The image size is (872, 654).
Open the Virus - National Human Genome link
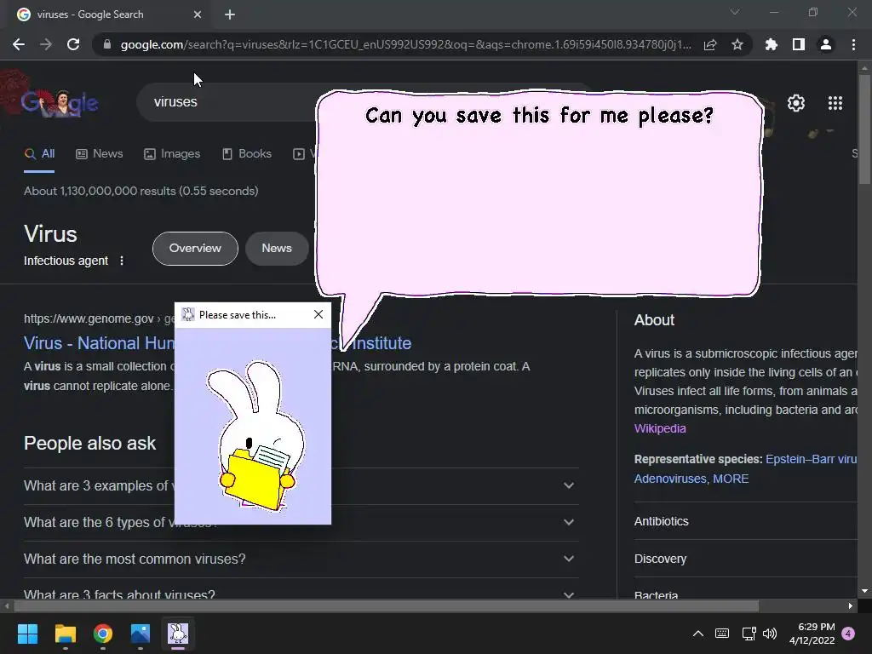(99, 343)
